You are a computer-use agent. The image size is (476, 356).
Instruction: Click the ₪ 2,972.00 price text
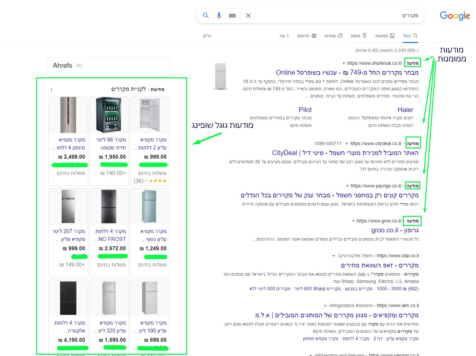112,248
